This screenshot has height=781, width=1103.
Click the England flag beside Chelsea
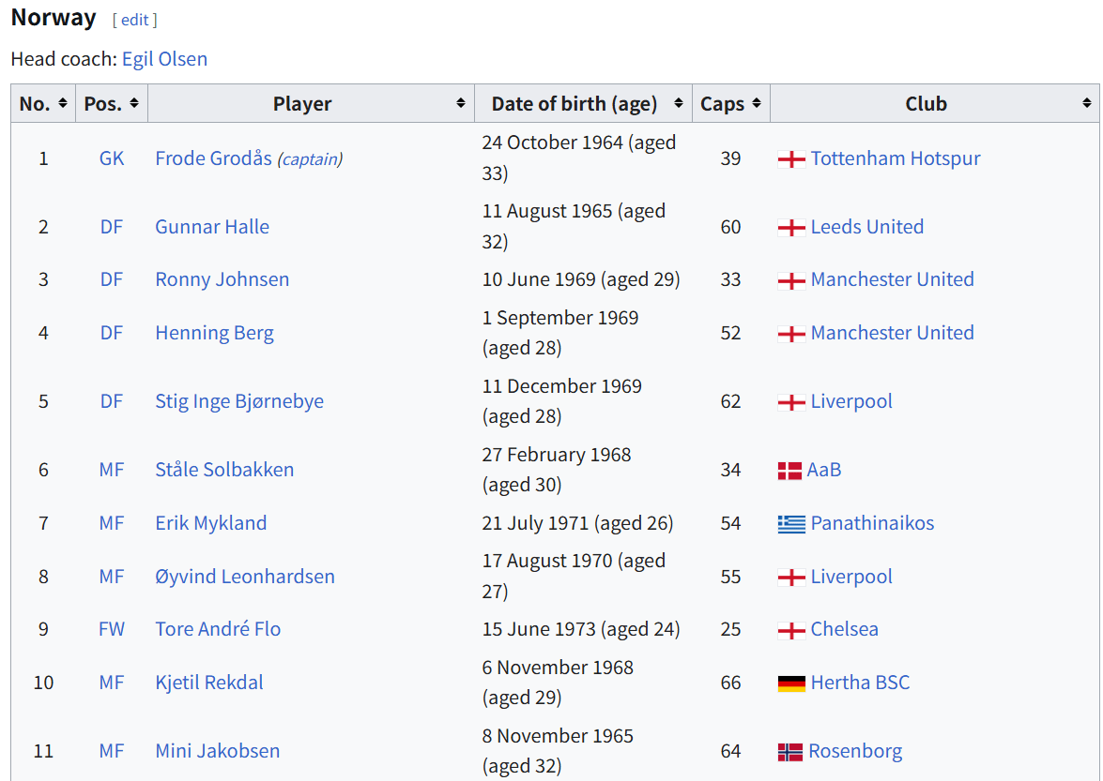(x=791, y=630)
